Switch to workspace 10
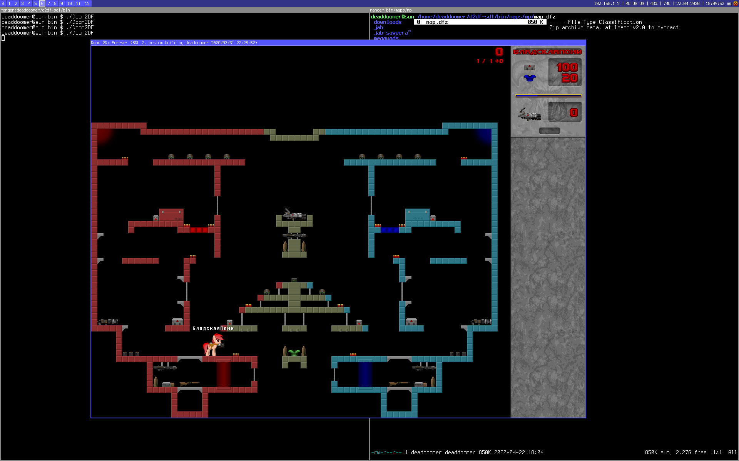 coord(69,3)
